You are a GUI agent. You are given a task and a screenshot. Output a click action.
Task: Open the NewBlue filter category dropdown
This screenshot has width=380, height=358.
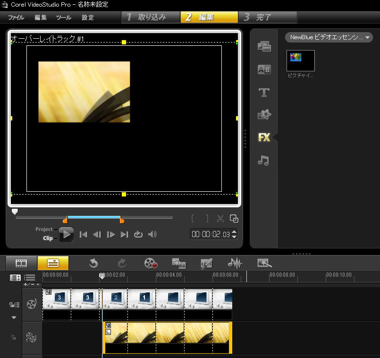point(329,37)
